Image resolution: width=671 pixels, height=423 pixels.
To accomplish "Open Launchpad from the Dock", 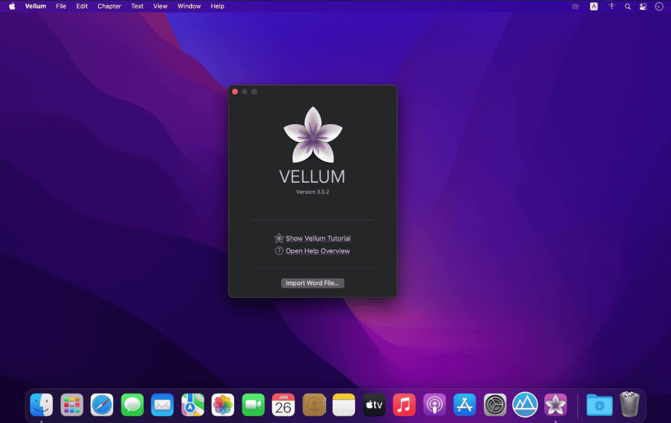I will (x=72, y=404).
